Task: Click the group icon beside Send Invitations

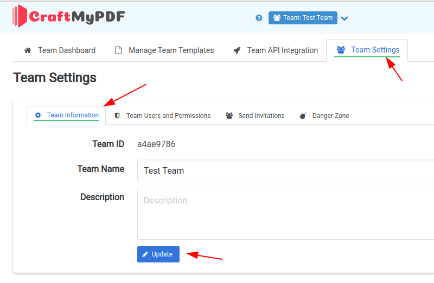Action: pos(229,116)
